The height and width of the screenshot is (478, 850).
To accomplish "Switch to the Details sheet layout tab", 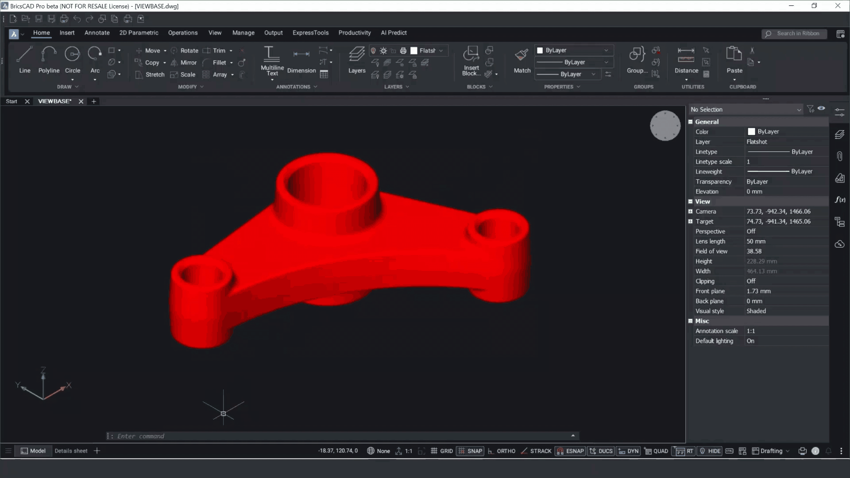I will [71, 451].
